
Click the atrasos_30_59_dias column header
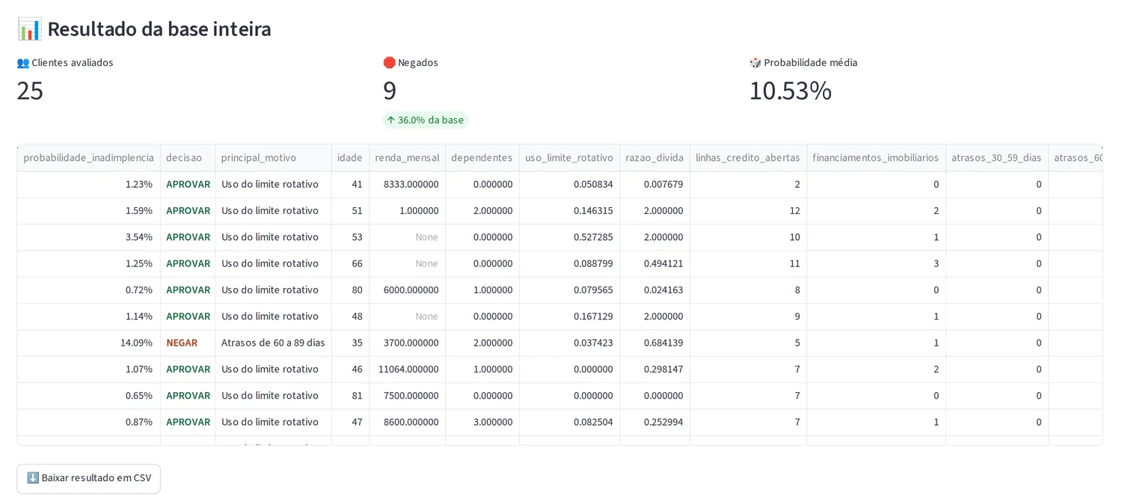[x=996, y=158]
